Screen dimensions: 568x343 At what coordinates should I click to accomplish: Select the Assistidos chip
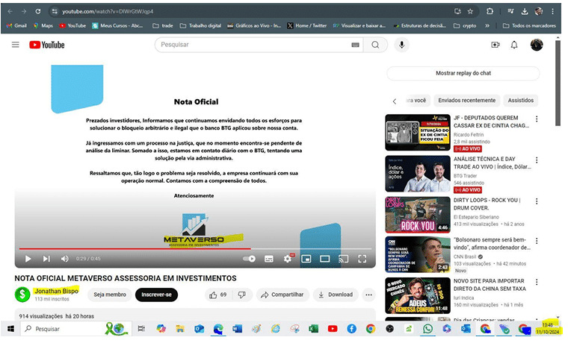tap(521, 101)
